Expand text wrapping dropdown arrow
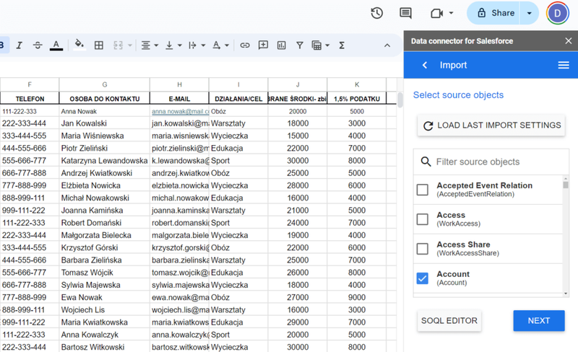Screen dimensions: 578x352 pyautogui.click(x=203, y=45)
